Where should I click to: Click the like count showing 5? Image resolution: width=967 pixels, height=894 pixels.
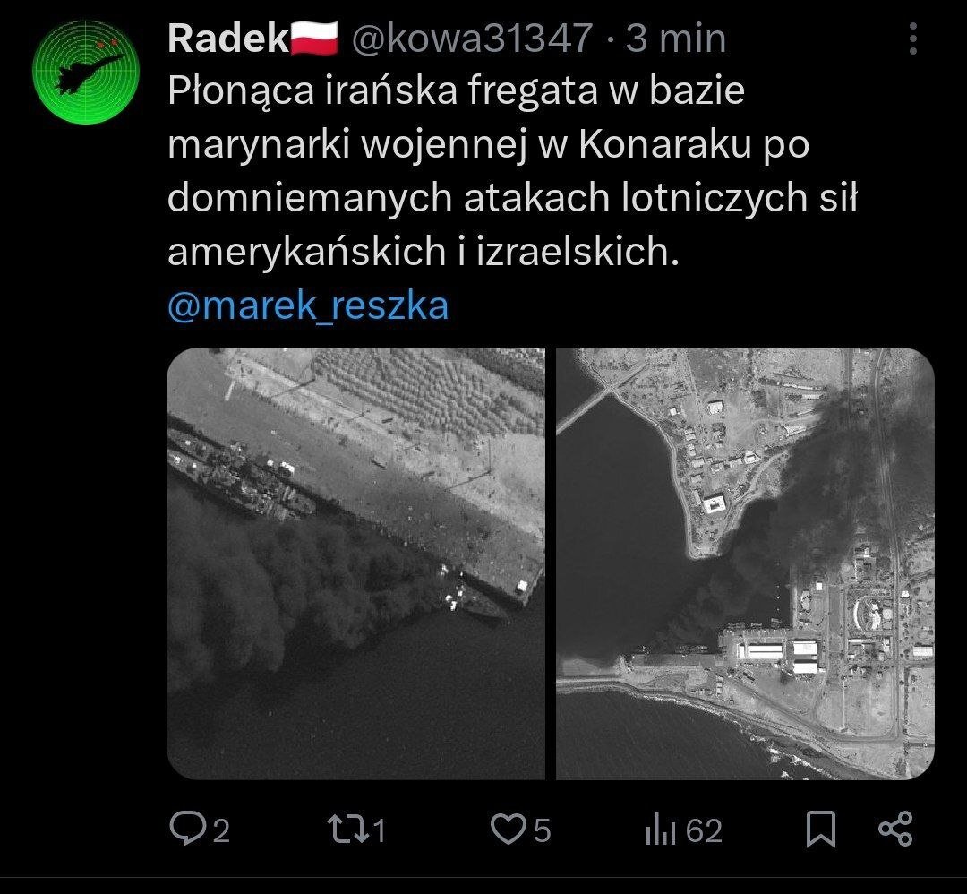coord(542,830)
